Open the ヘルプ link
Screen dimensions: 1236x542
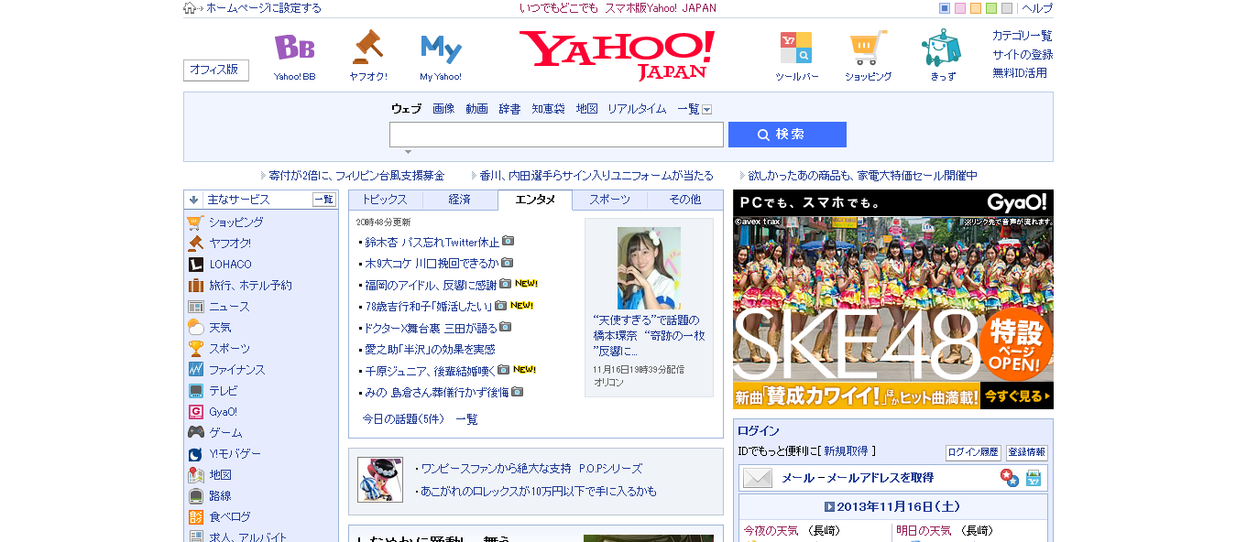click(x=1037, y=8)
